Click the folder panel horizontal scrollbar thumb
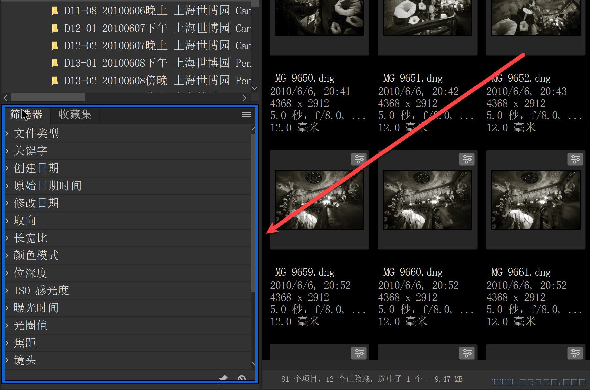 (47, 98)
